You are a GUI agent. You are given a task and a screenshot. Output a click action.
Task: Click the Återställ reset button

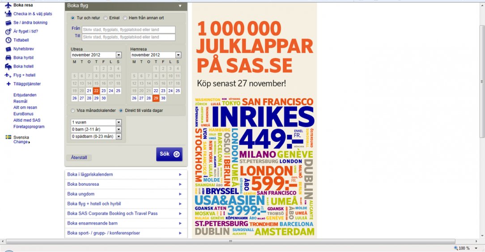tap(79, 158)
